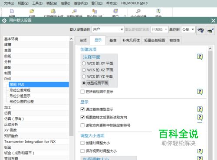The height and width of the screenshot is (160, 217).
Task: Click up arrow of category tree scrollbar
Action: coord(71,39)
